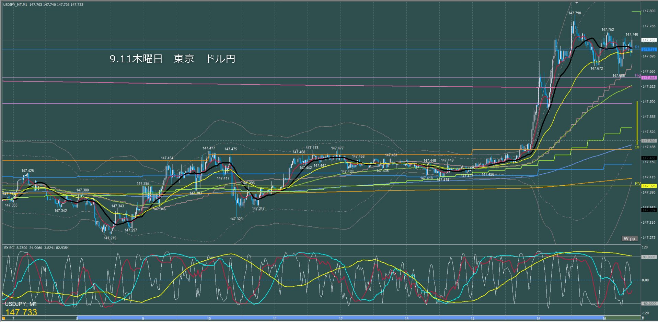This screenshot has width=658, height=322.
Task: Click hour 12 on the time axis
Action: (340, 319)
